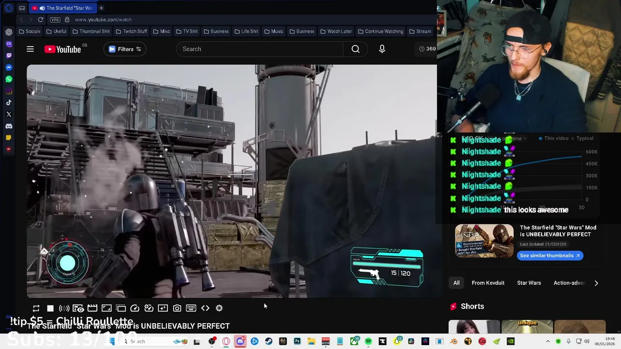
Task: Toggle the loop icon under the video
Action: pos(36,308)
